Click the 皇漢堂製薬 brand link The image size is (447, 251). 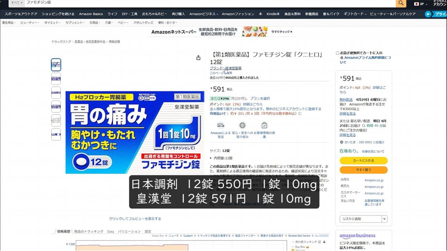coord(233,68)
